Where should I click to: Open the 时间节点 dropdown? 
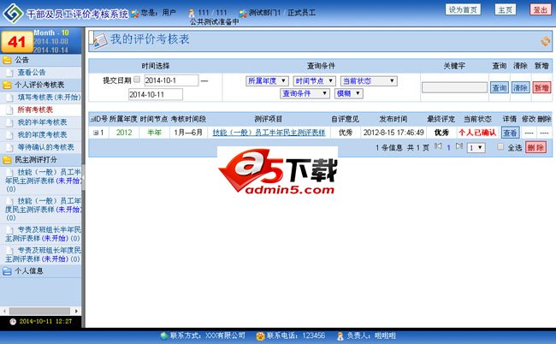[x=314, y=80]
